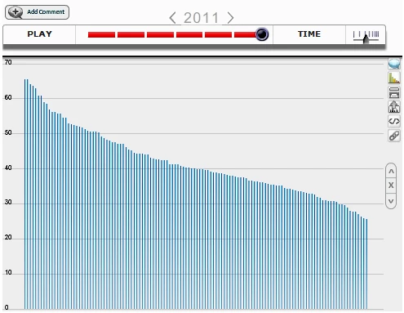Advance to next year arrow
Image resolution: width=404 pixels, height=313 pixels.
click(x=230, y=18)
